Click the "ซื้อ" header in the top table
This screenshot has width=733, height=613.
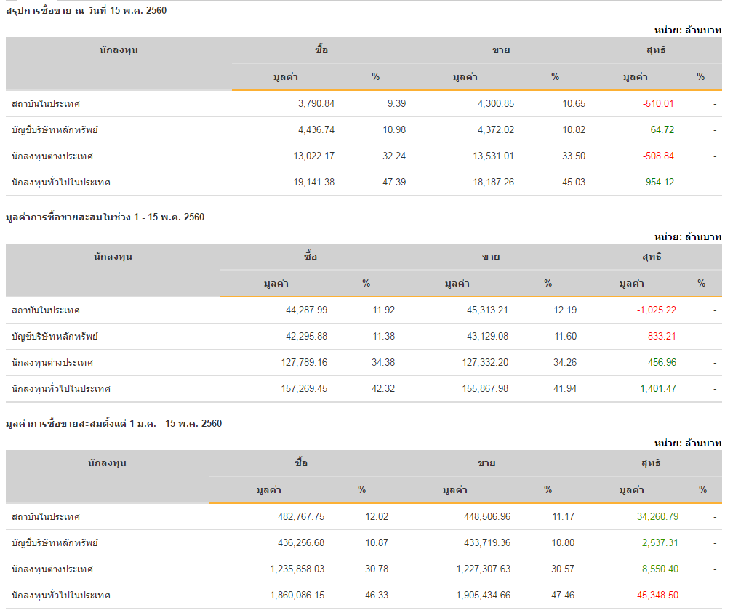[x=321, y=50]
